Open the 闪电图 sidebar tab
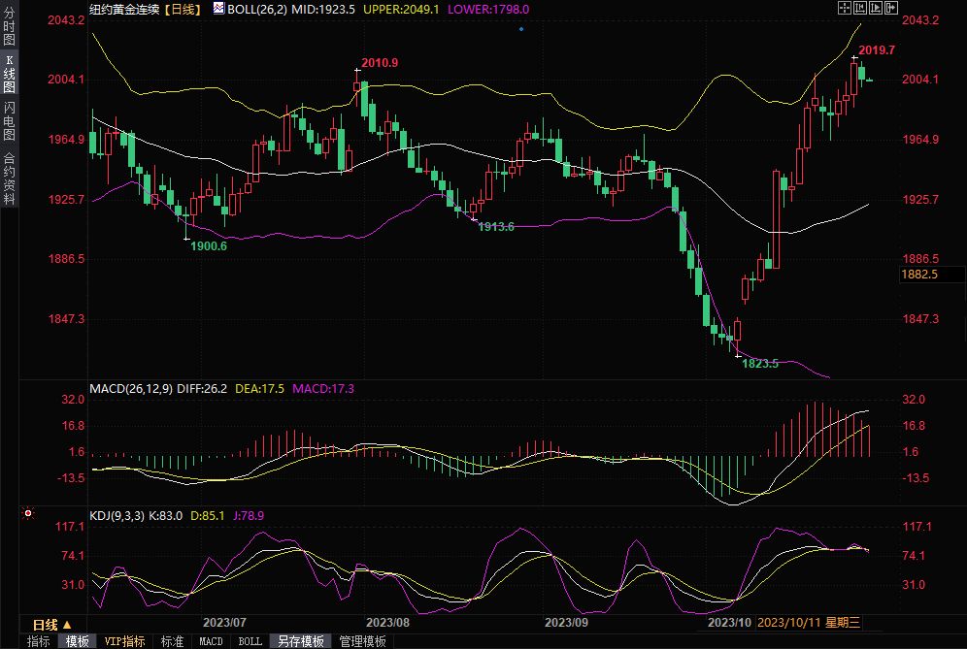Image resolution: width=967 pixels, height=649 pixels. pyautogui.click(x=9, y=120)
